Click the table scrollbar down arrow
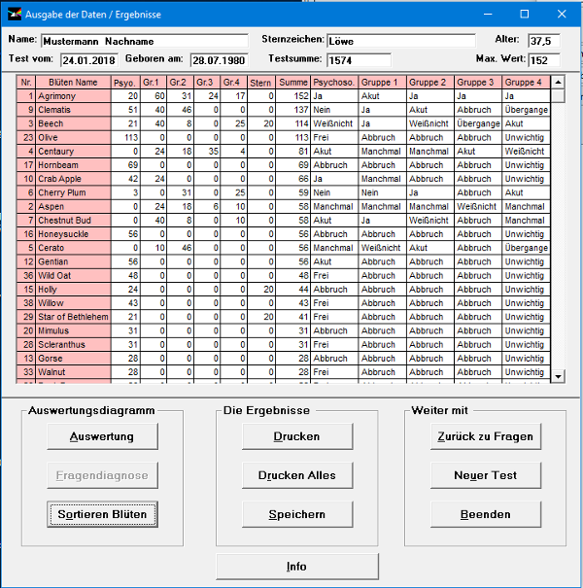 coord(559,376)
